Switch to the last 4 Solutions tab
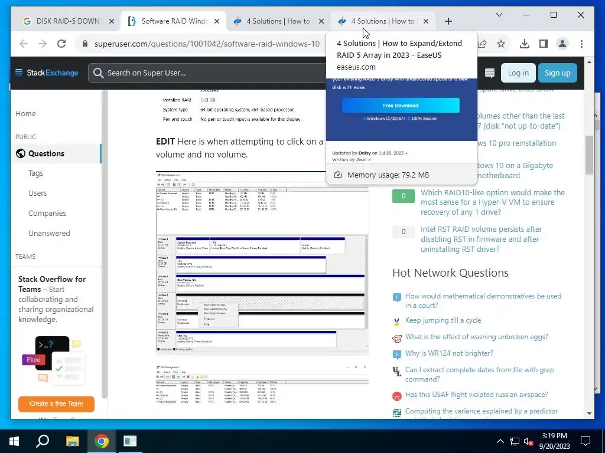605x453 pixels. point(382,21)
